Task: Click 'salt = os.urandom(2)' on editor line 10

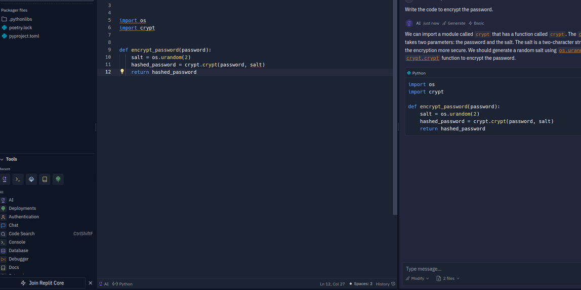Action: tap(161, 57)
